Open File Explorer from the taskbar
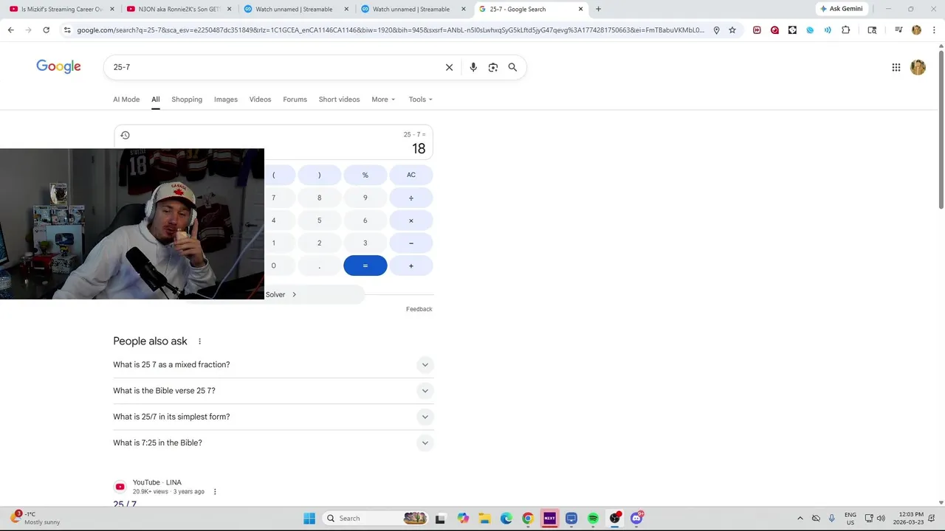945x531 pixels. point(484,518)
